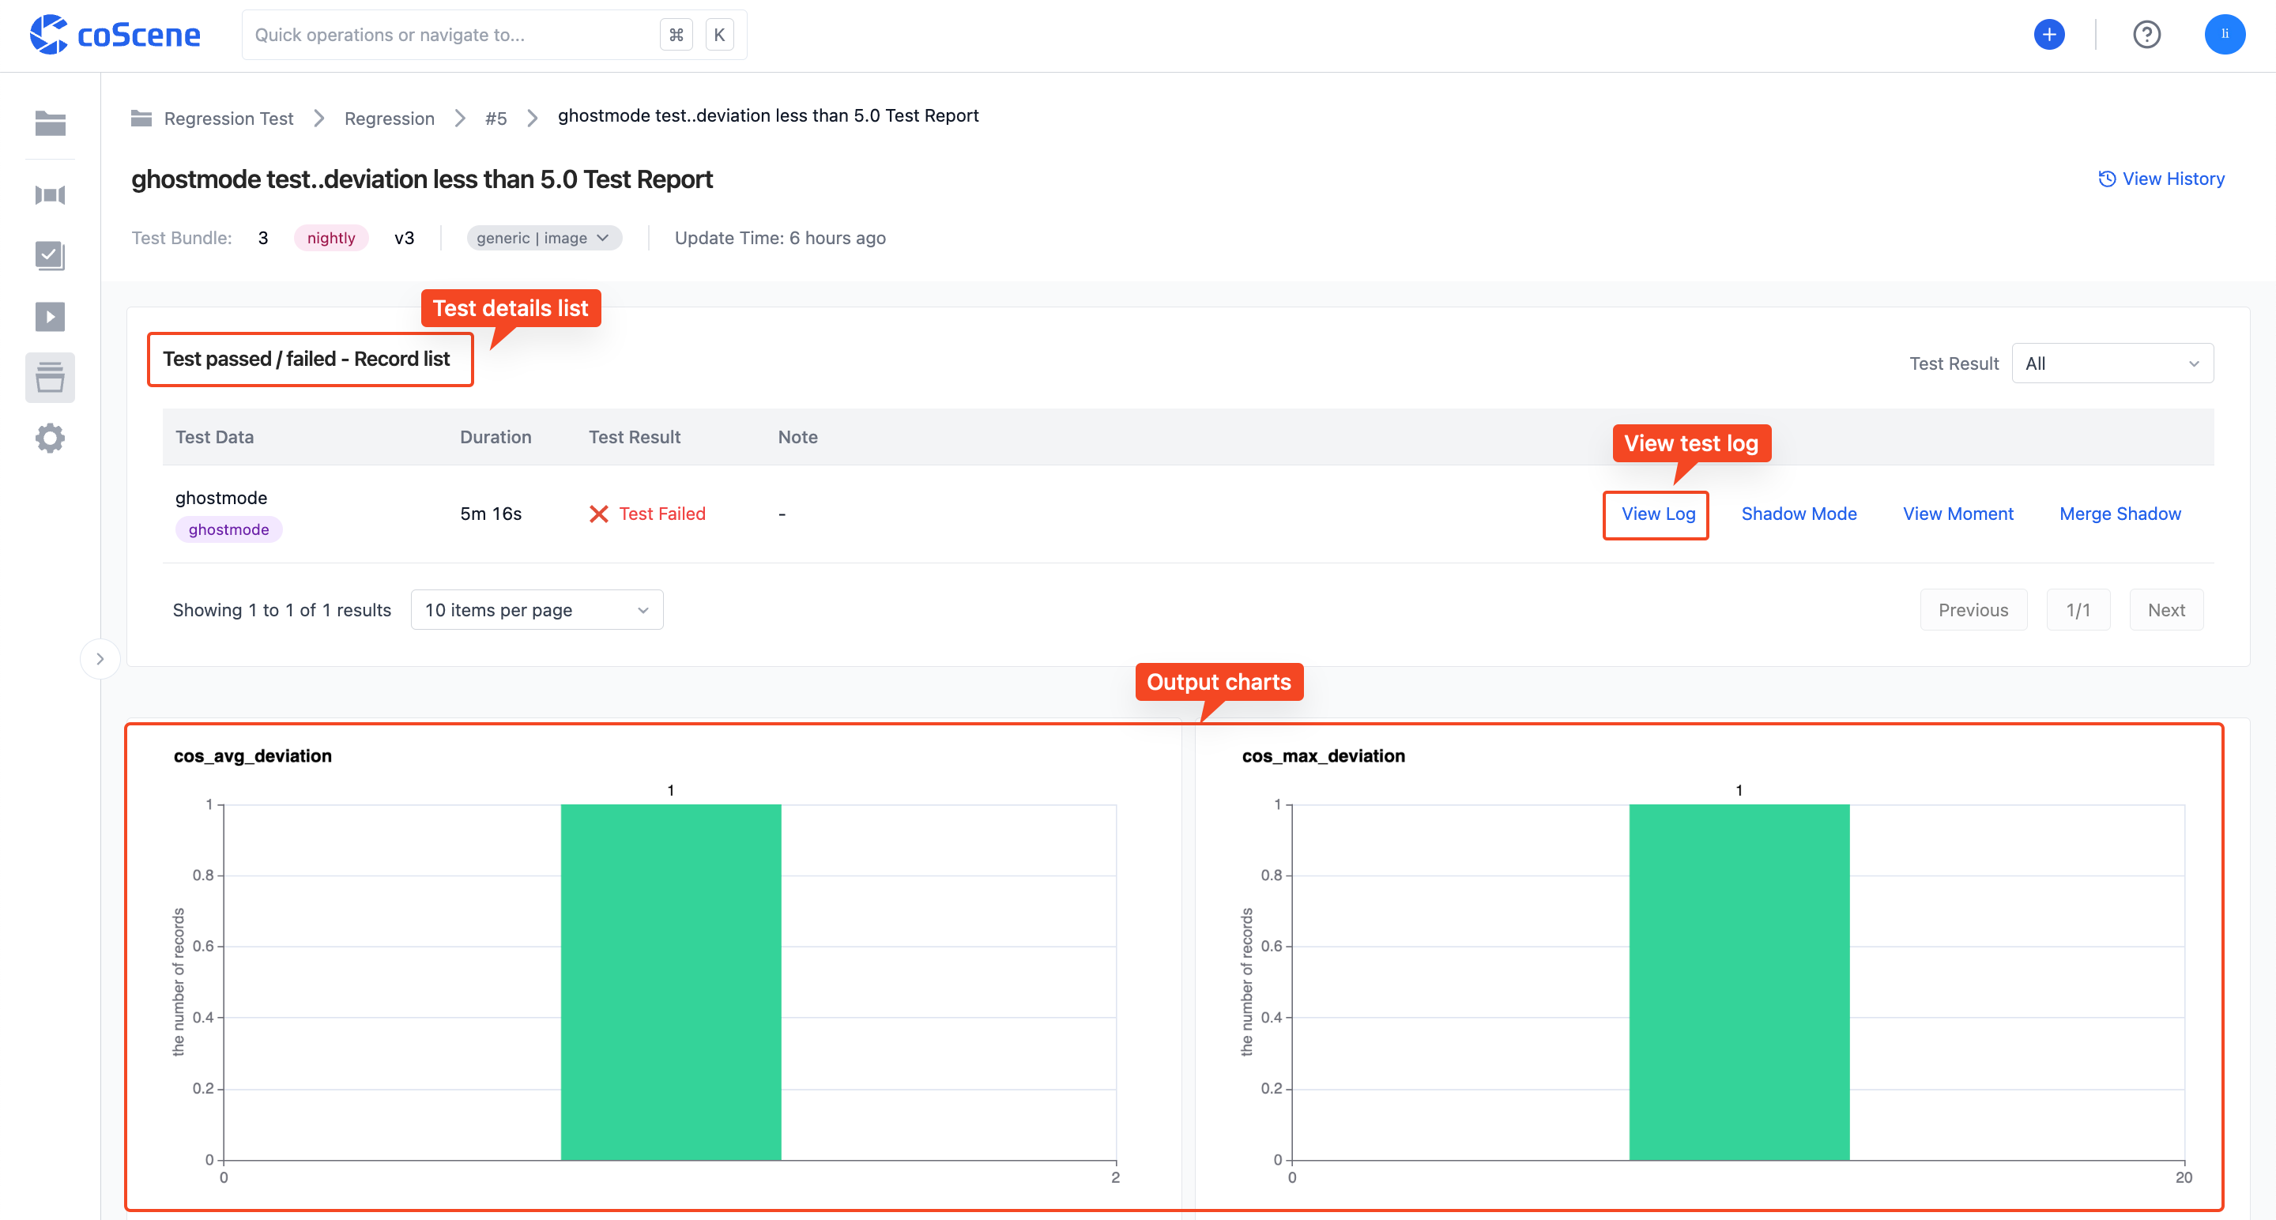Open the Test Result All filter

2112,363
